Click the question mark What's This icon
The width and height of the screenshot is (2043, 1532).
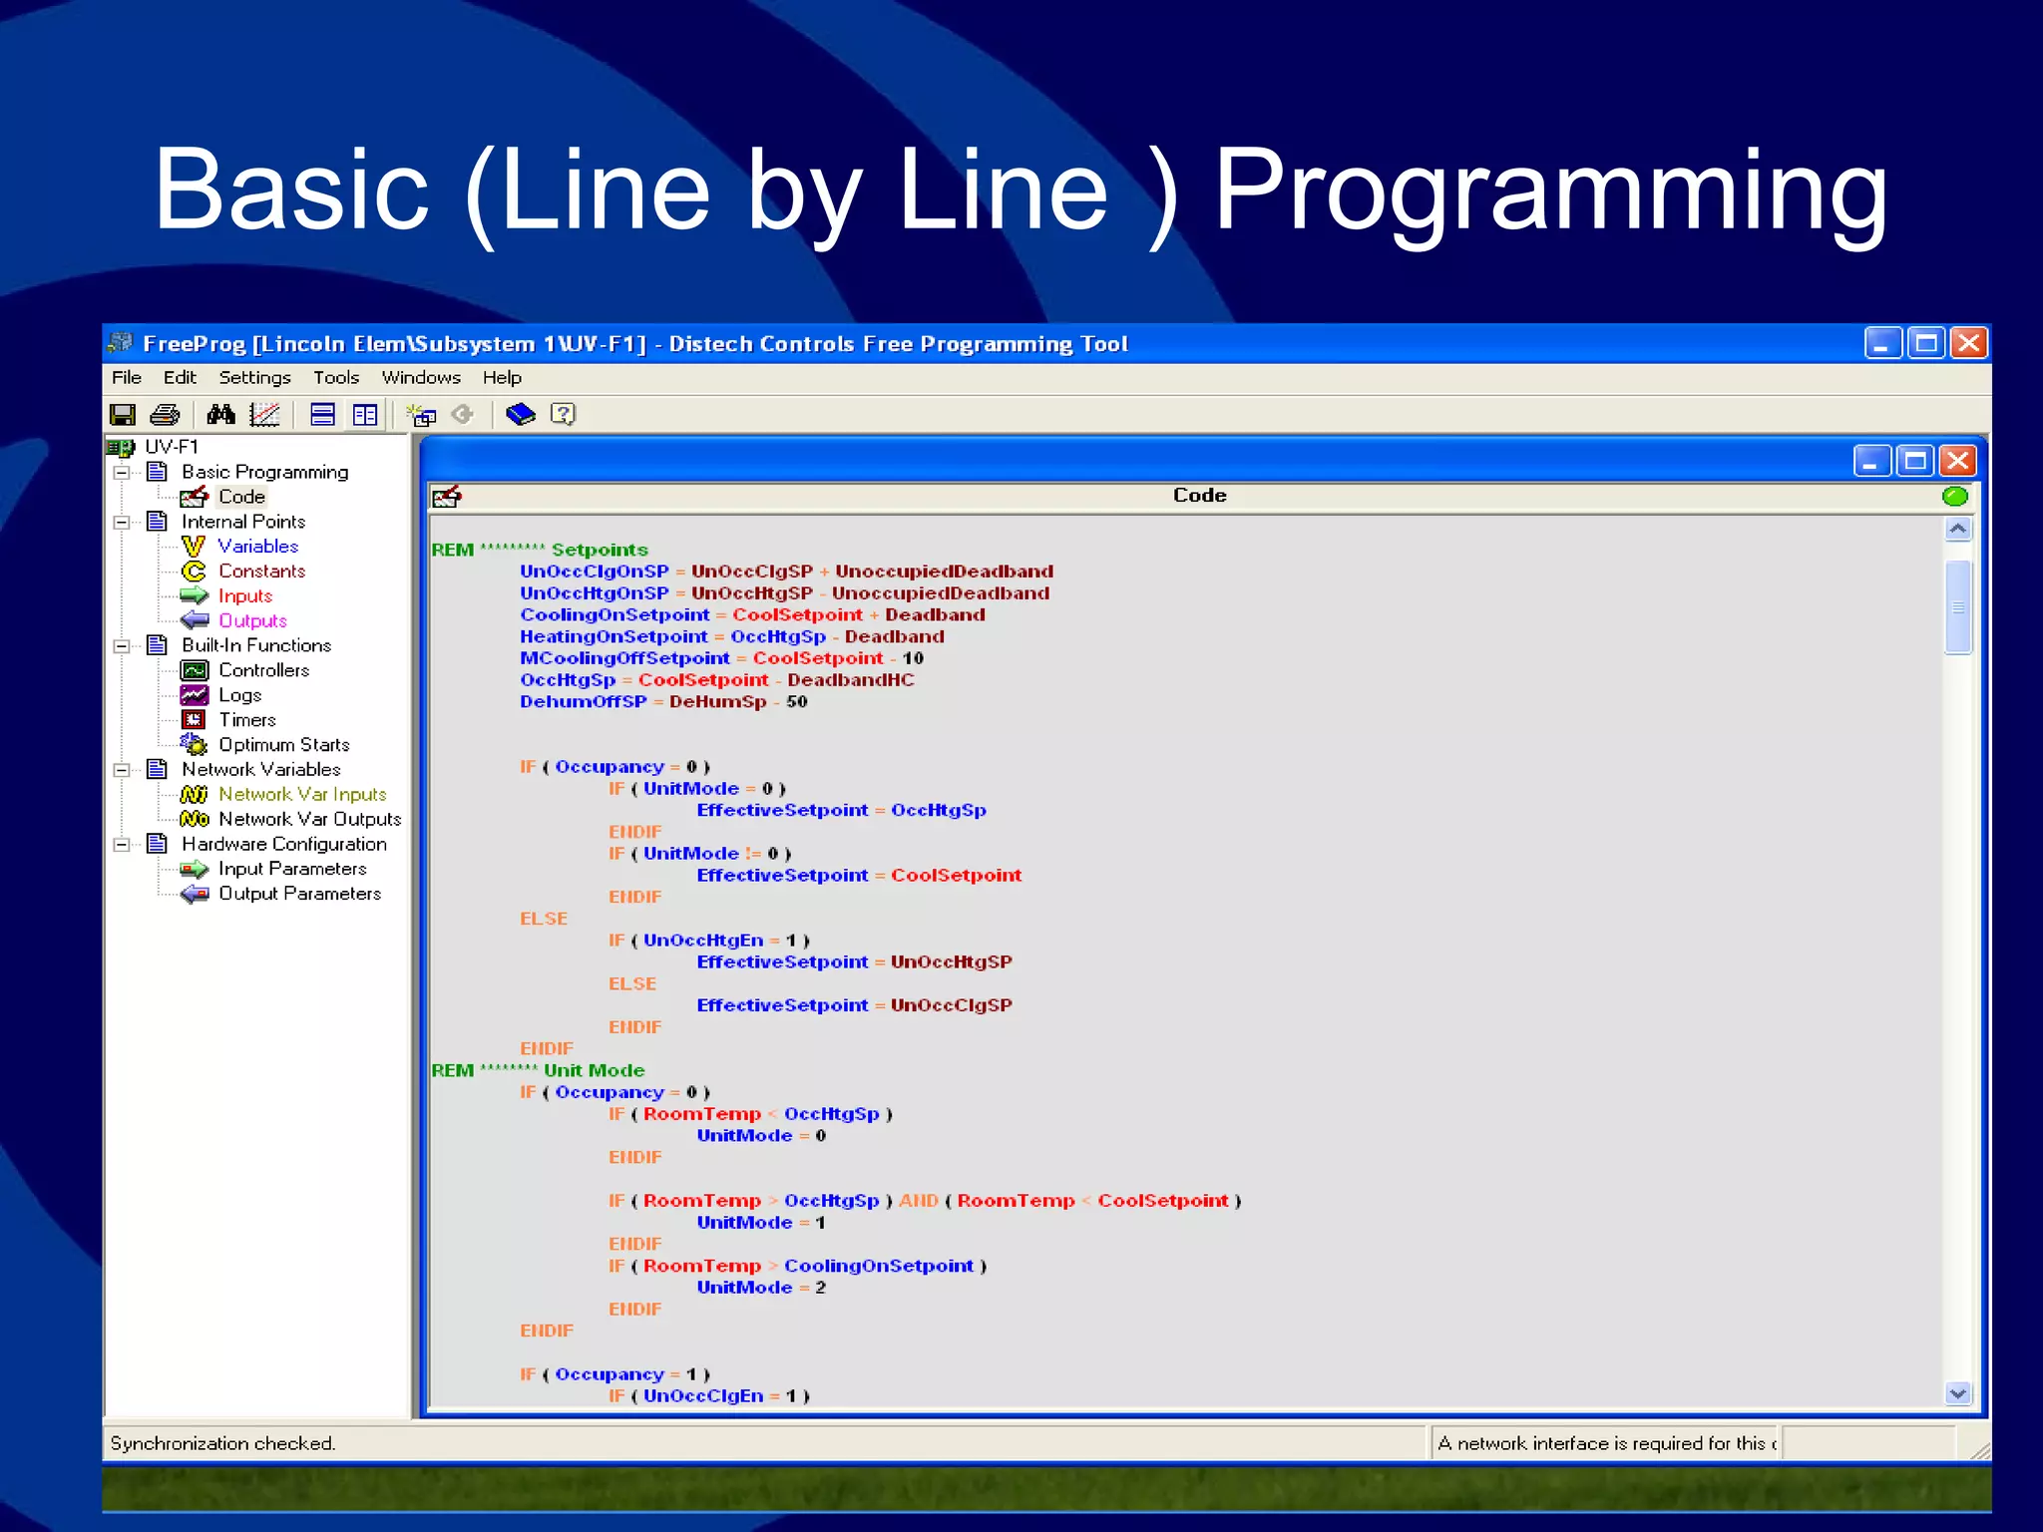point(564,415)
